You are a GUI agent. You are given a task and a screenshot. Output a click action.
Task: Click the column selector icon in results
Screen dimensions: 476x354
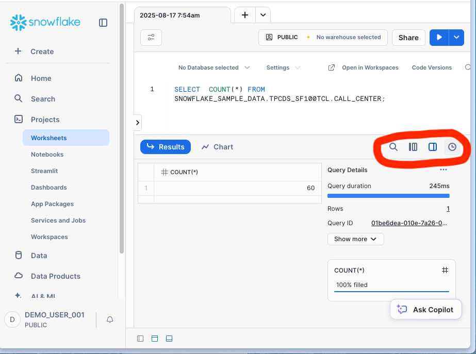click(413, 147)
